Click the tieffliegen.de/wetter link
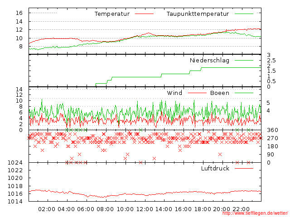The image size is (290, 217). 255,213
